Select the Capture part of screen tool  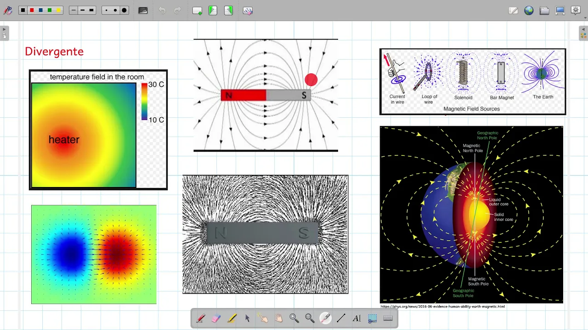tap(372, 318)
